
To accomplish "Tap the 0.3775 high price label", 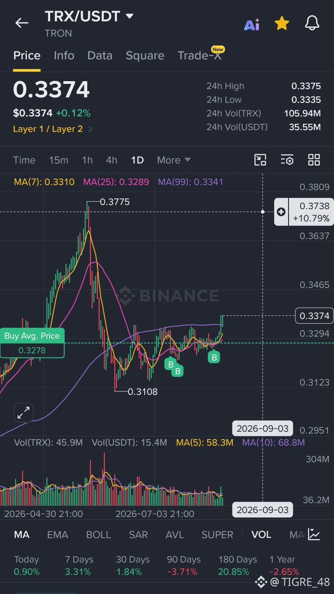I will pos(115,202).
